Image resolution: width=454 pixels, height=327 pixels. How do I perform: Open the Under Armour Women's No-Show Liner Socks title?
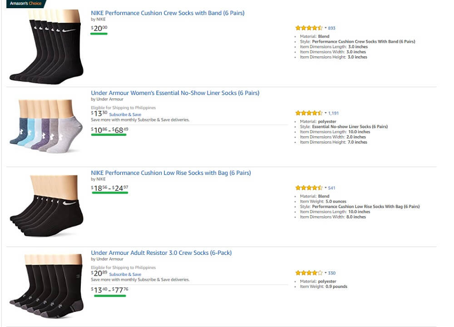coord(175,93)
